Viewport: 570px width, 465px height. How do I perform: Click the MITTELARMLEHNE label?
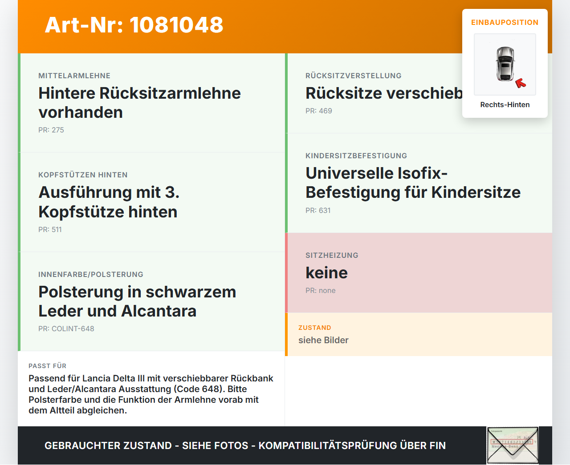point(74,76)
